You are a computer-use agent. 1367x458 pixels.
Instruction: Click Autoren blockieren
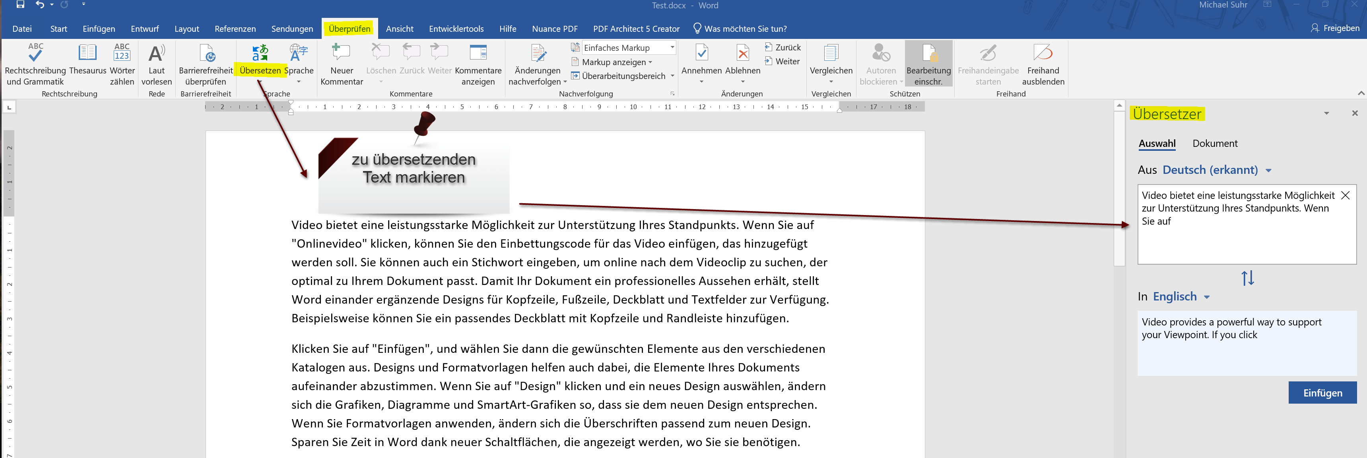881,65
